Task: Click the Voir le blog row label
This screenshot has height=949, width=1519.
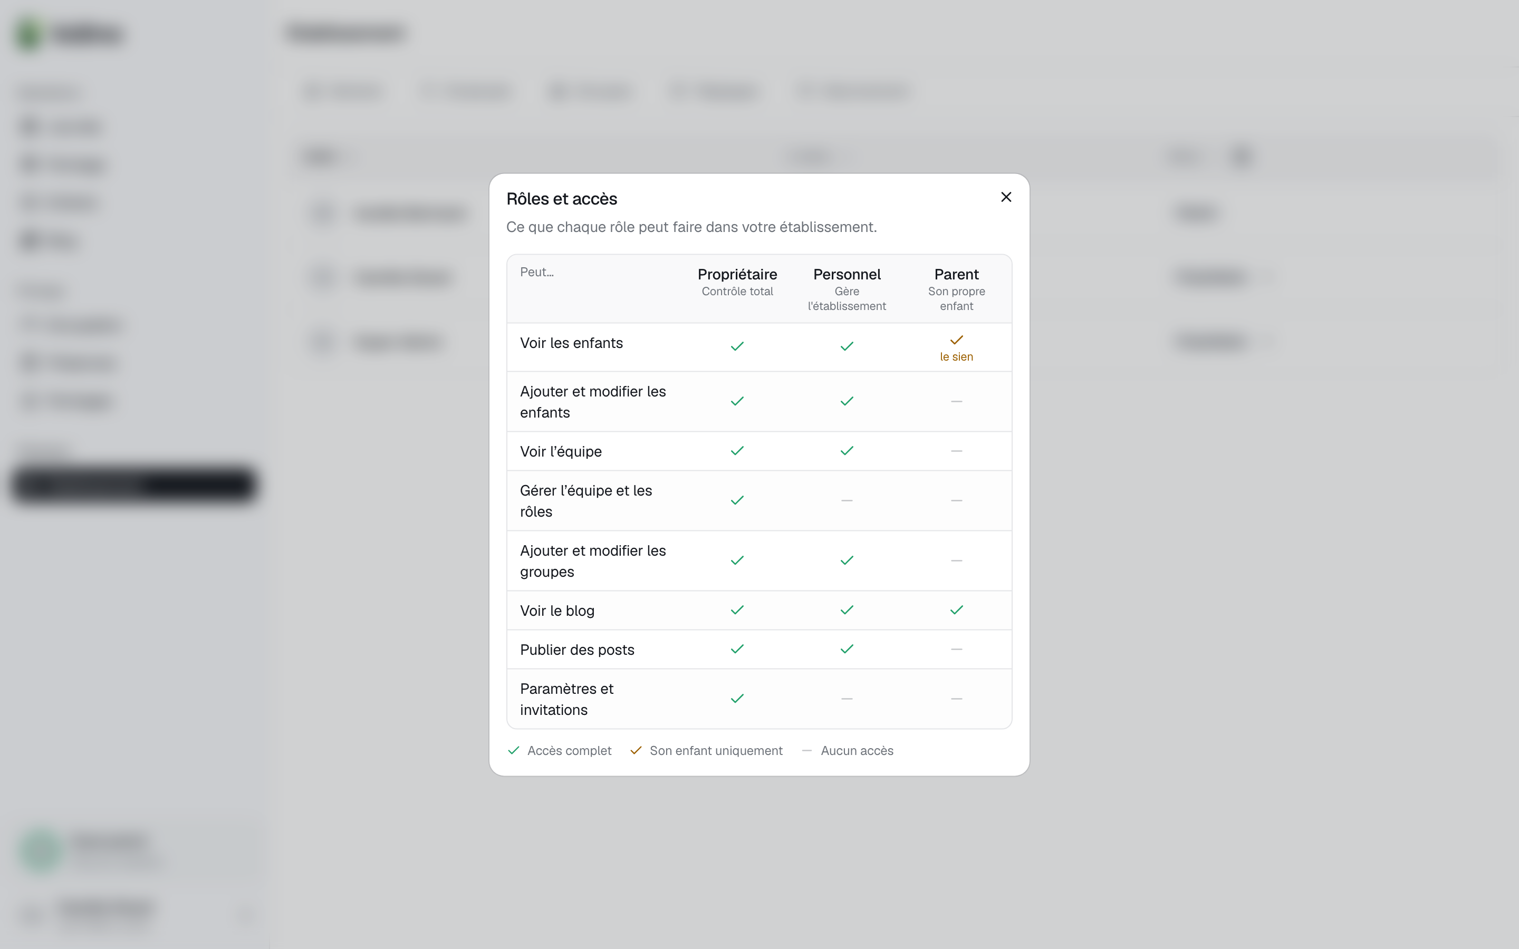Action: point(557,611)
